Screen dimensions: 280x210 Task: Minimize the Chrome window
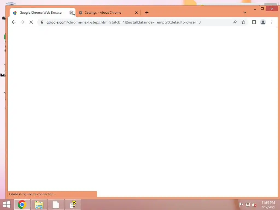[255, 8]
